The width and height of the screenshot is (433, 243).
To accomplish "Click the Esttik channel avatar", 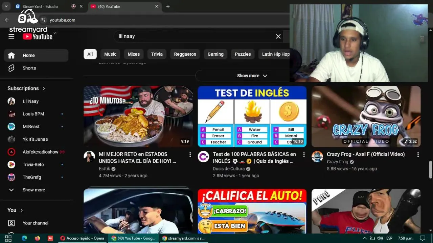I will pyautogui.click(x=89, y=157).
